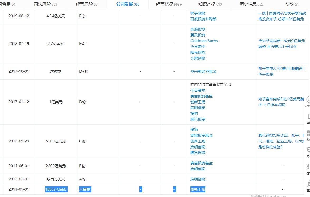Image resolution: width=310 pixels, height=197 pixels.
Task: Open the 讨论 tab
Action: pos(292,4)
